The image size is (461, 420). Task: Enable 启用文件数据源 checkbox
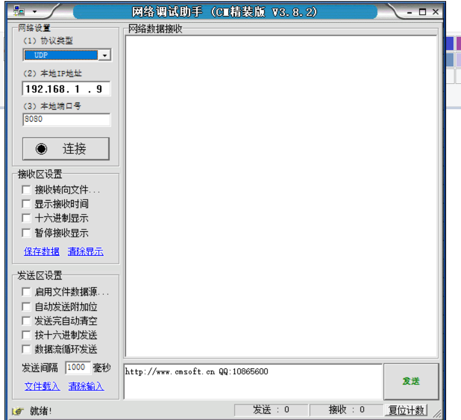click(26, 292)
